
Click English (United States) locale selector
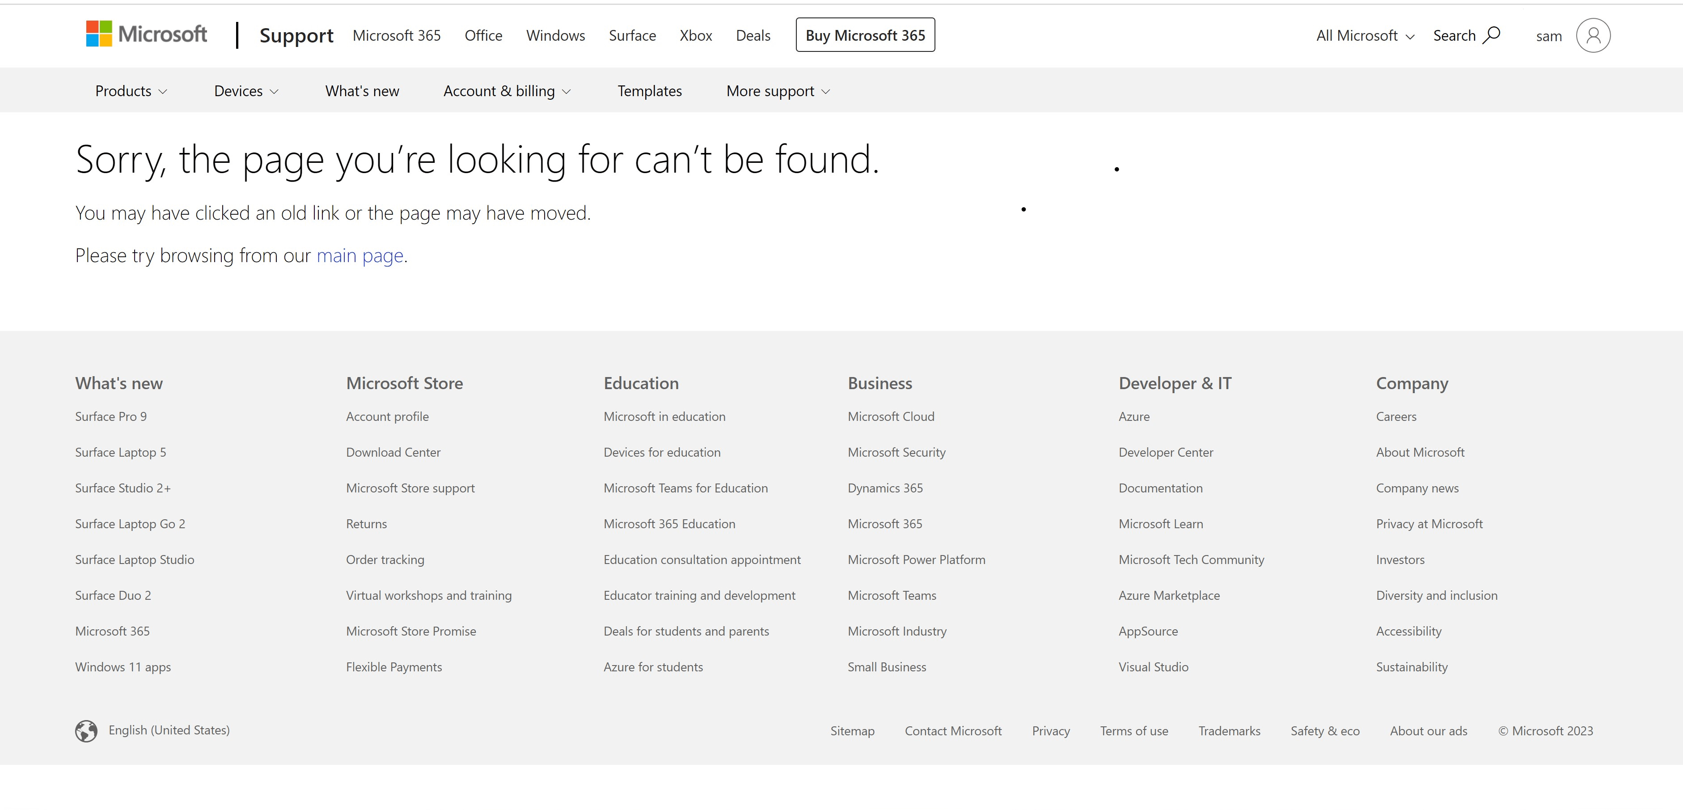point(169,730)
